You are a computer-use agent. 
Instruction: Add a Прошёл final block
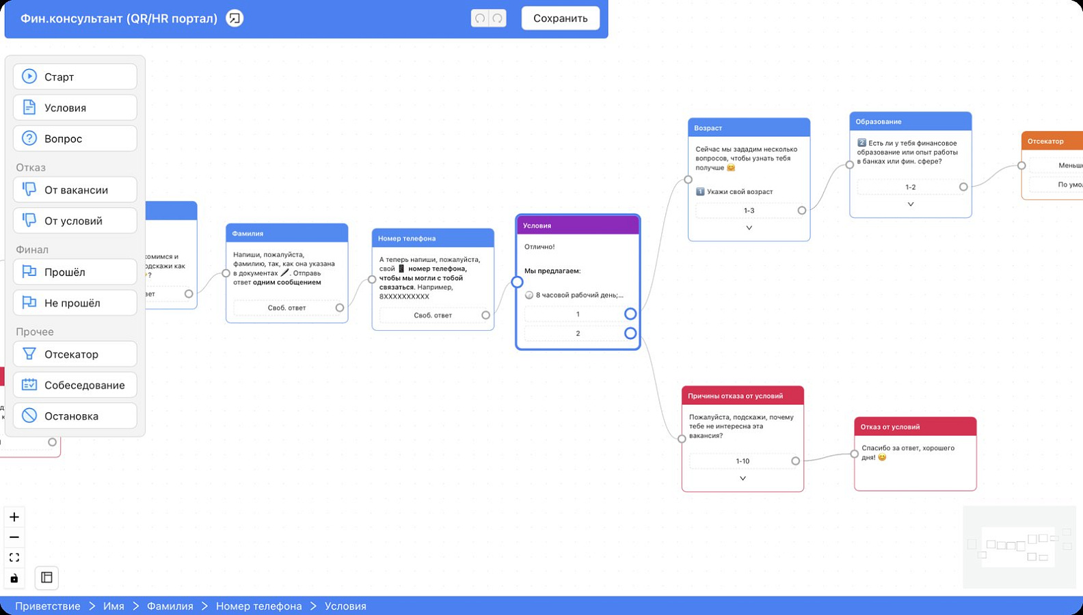click(75, 271)
